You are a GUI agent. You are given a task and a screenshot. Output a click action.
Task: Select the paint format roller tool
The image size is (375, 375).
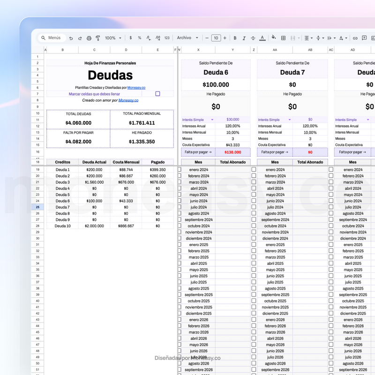(x=97, y=38)
